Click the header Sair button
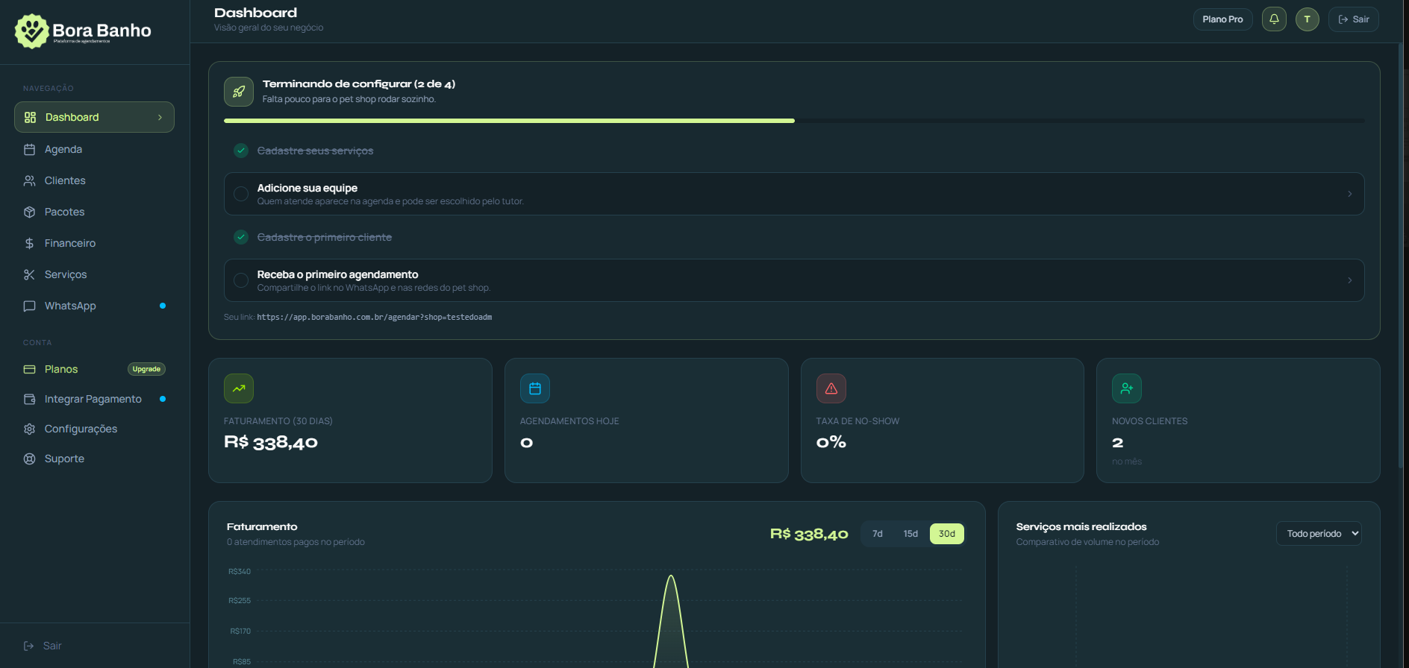The width and height of the screenshot is (1409, 668). 1353,19
